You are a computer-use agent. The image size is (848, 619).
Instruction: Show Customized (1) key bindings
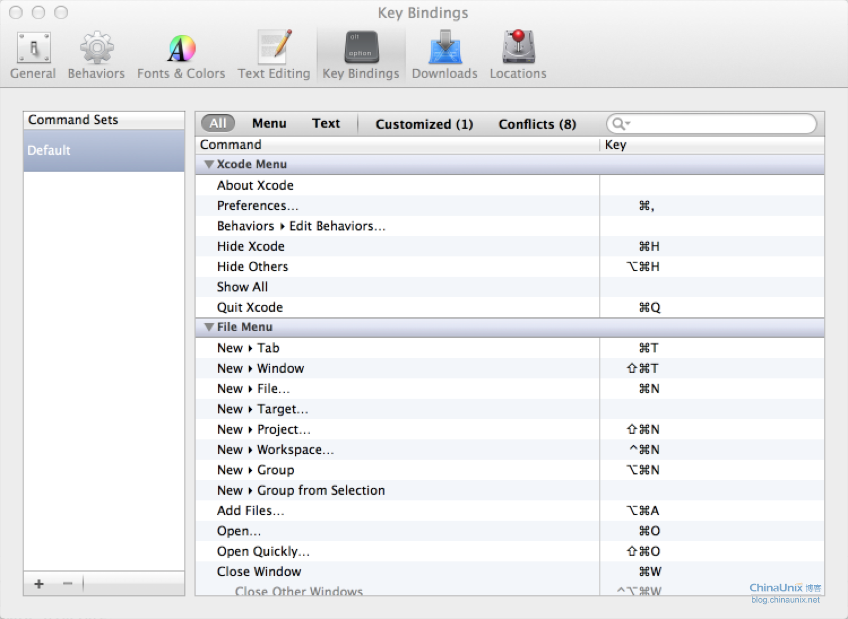(424, 124)
